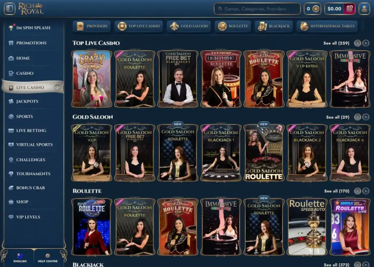374x267 pixels.
Task: Open the Mega Fire Blaze Roulette Live card
Action: (350, 227)
